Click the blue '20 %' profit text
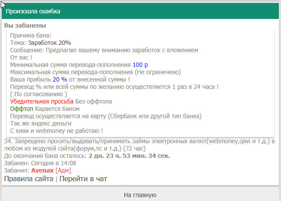 [60, 79]
